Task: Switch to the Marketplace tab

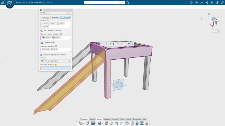Action: 137,119
